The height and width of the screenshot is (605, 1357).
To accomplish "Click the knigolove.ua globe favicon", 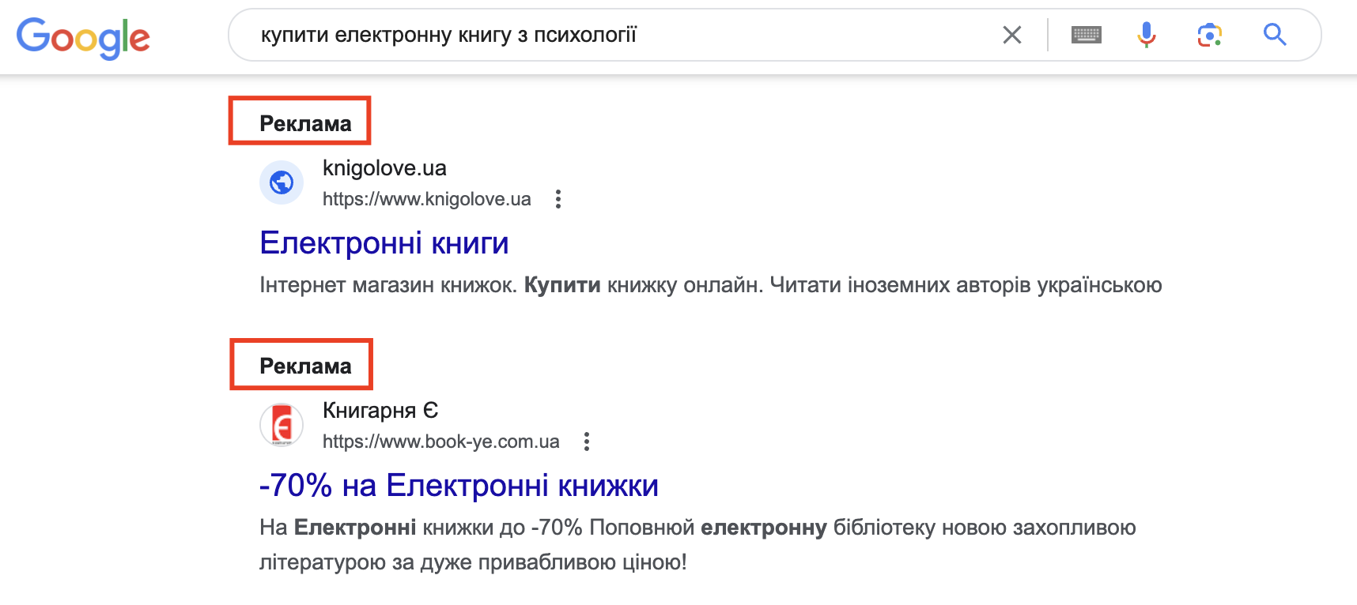I will pos(282,182).
